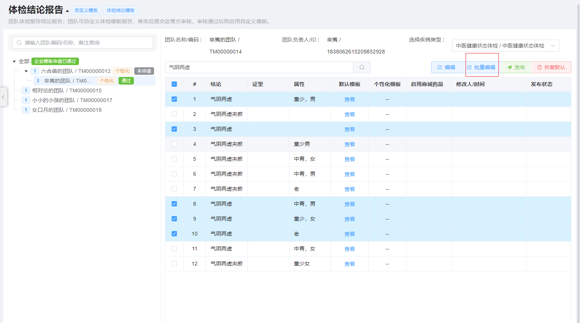Click the 默认模板 column header
Image resolution: width=580 pixels, height=323 pixels.
350,84
